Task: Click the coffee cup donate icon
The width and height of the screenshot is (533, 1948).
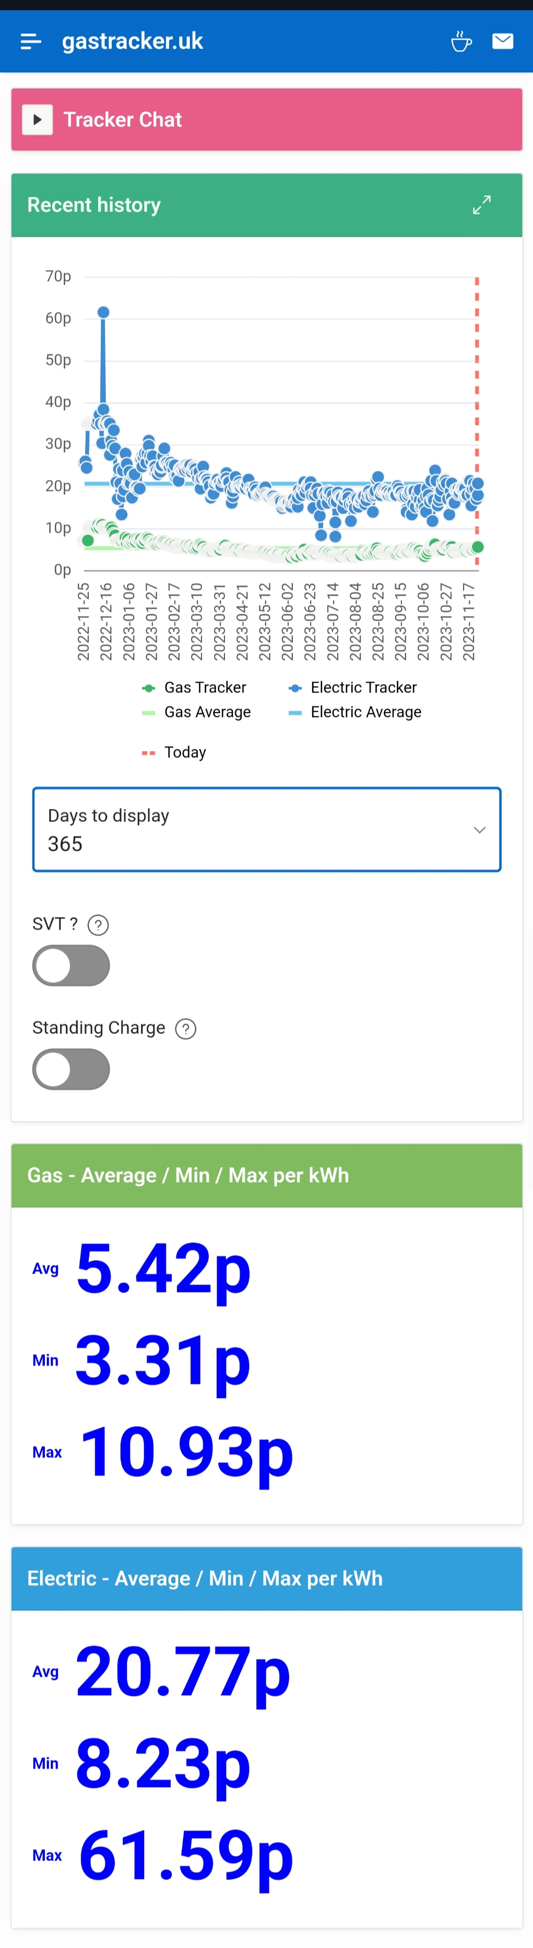Action: [x=461, y=41]
